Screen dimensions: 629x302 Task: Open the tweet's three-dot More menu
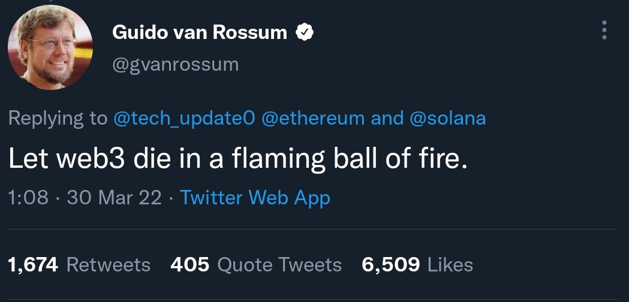(x=604, y=30)
